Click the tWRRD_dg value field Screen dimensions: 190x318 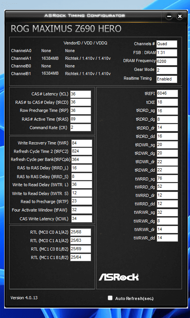point(167,187)
